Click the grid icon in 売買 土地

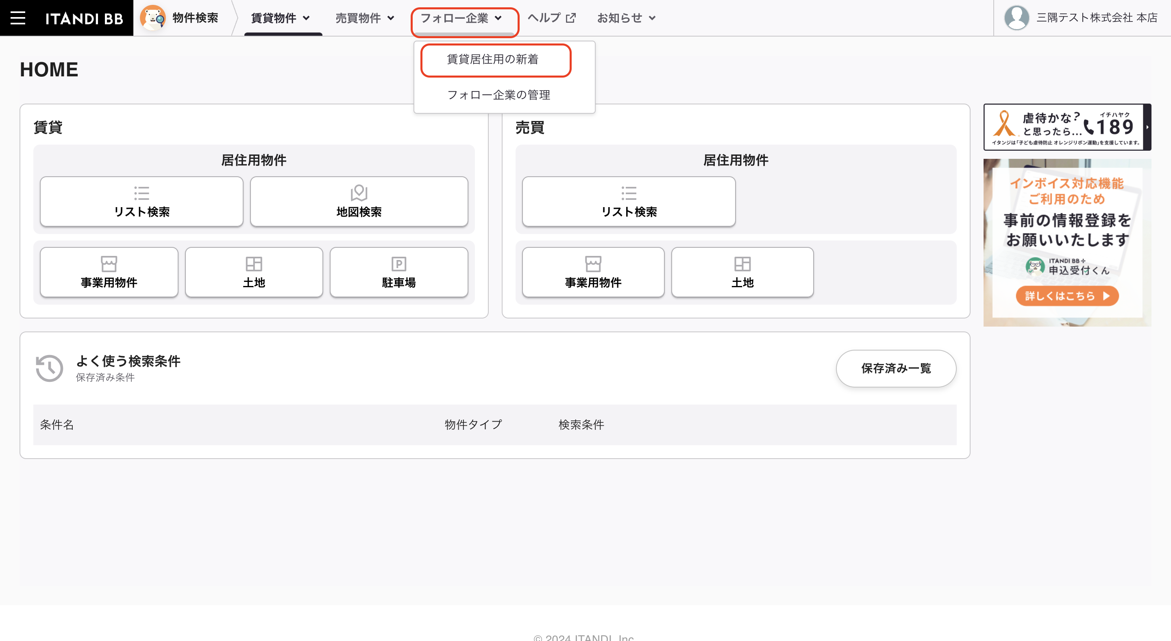tap(742, 264)
